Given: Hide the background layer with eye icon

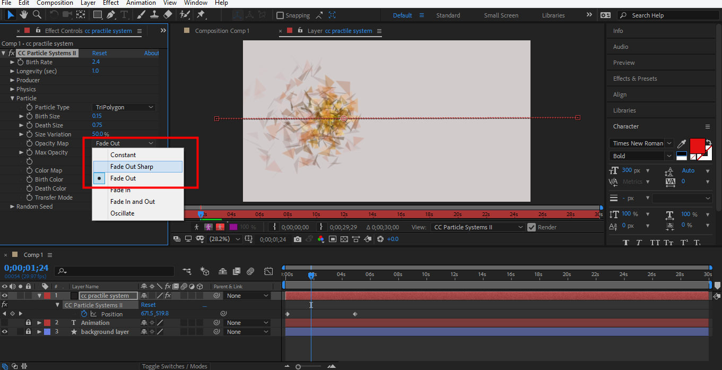Looking at the screenshot, I should 5,332.
